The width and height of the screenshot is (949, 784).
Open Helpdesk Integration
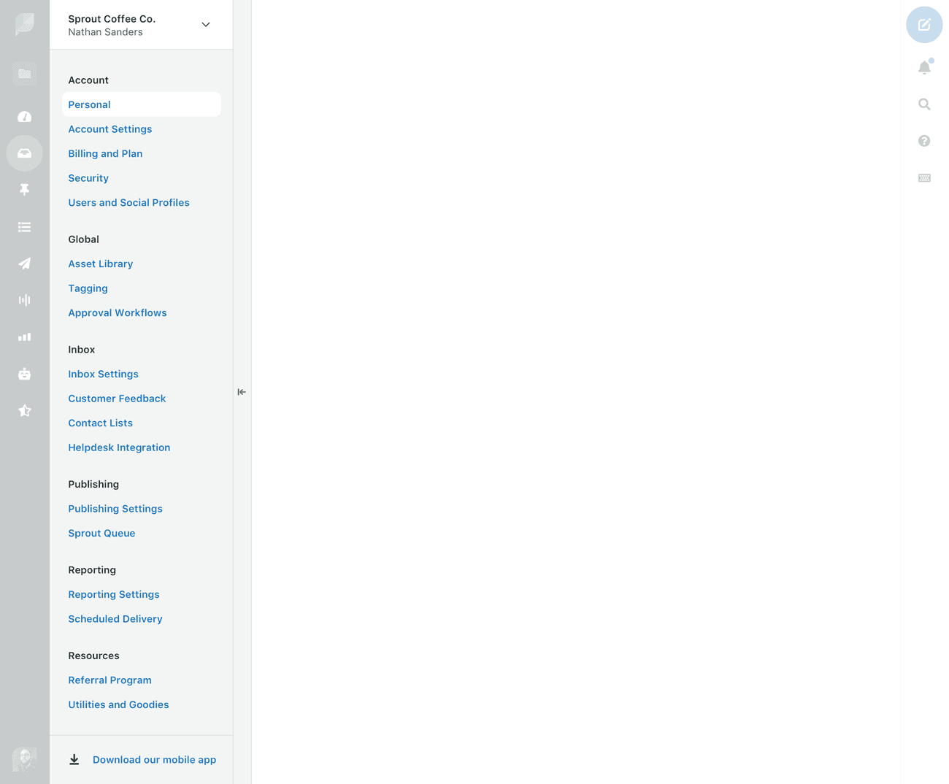[x=119, y=447]
